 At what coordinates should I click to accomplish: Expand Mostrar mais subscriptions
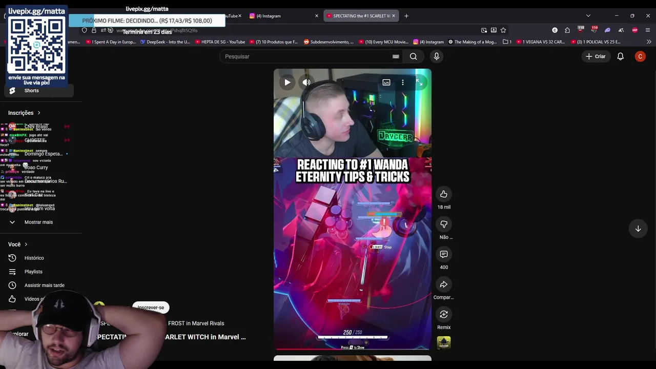39,222
